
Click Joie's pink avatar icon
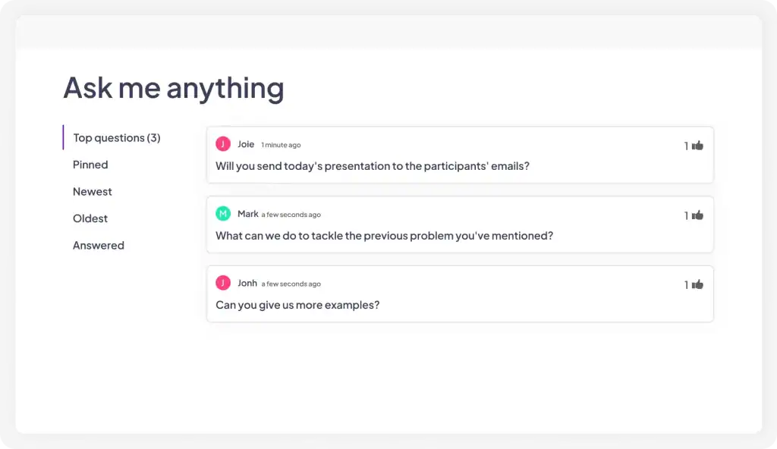(223, 144)
